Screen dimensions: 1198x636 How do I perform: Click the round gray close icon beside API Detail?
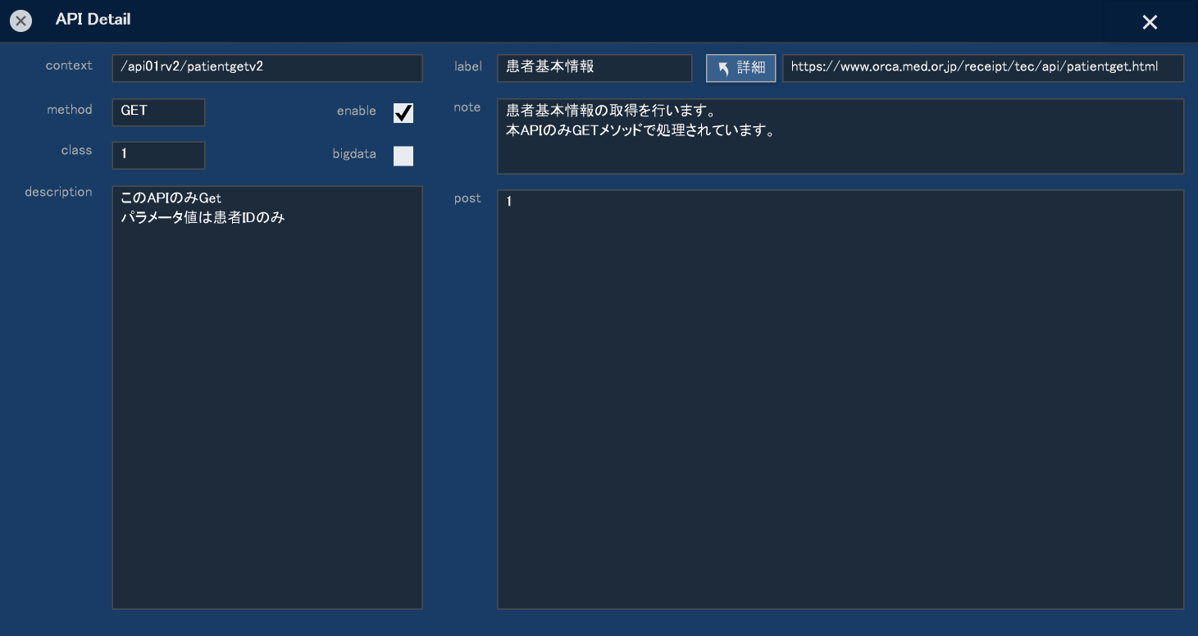[20, 21]
